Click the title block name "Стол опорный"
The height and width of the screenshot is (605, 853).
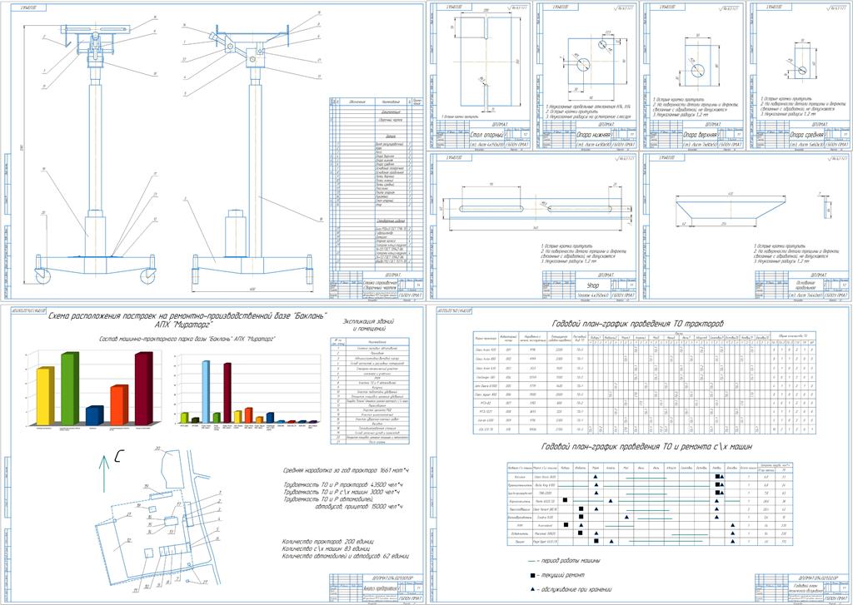point(486,133)
